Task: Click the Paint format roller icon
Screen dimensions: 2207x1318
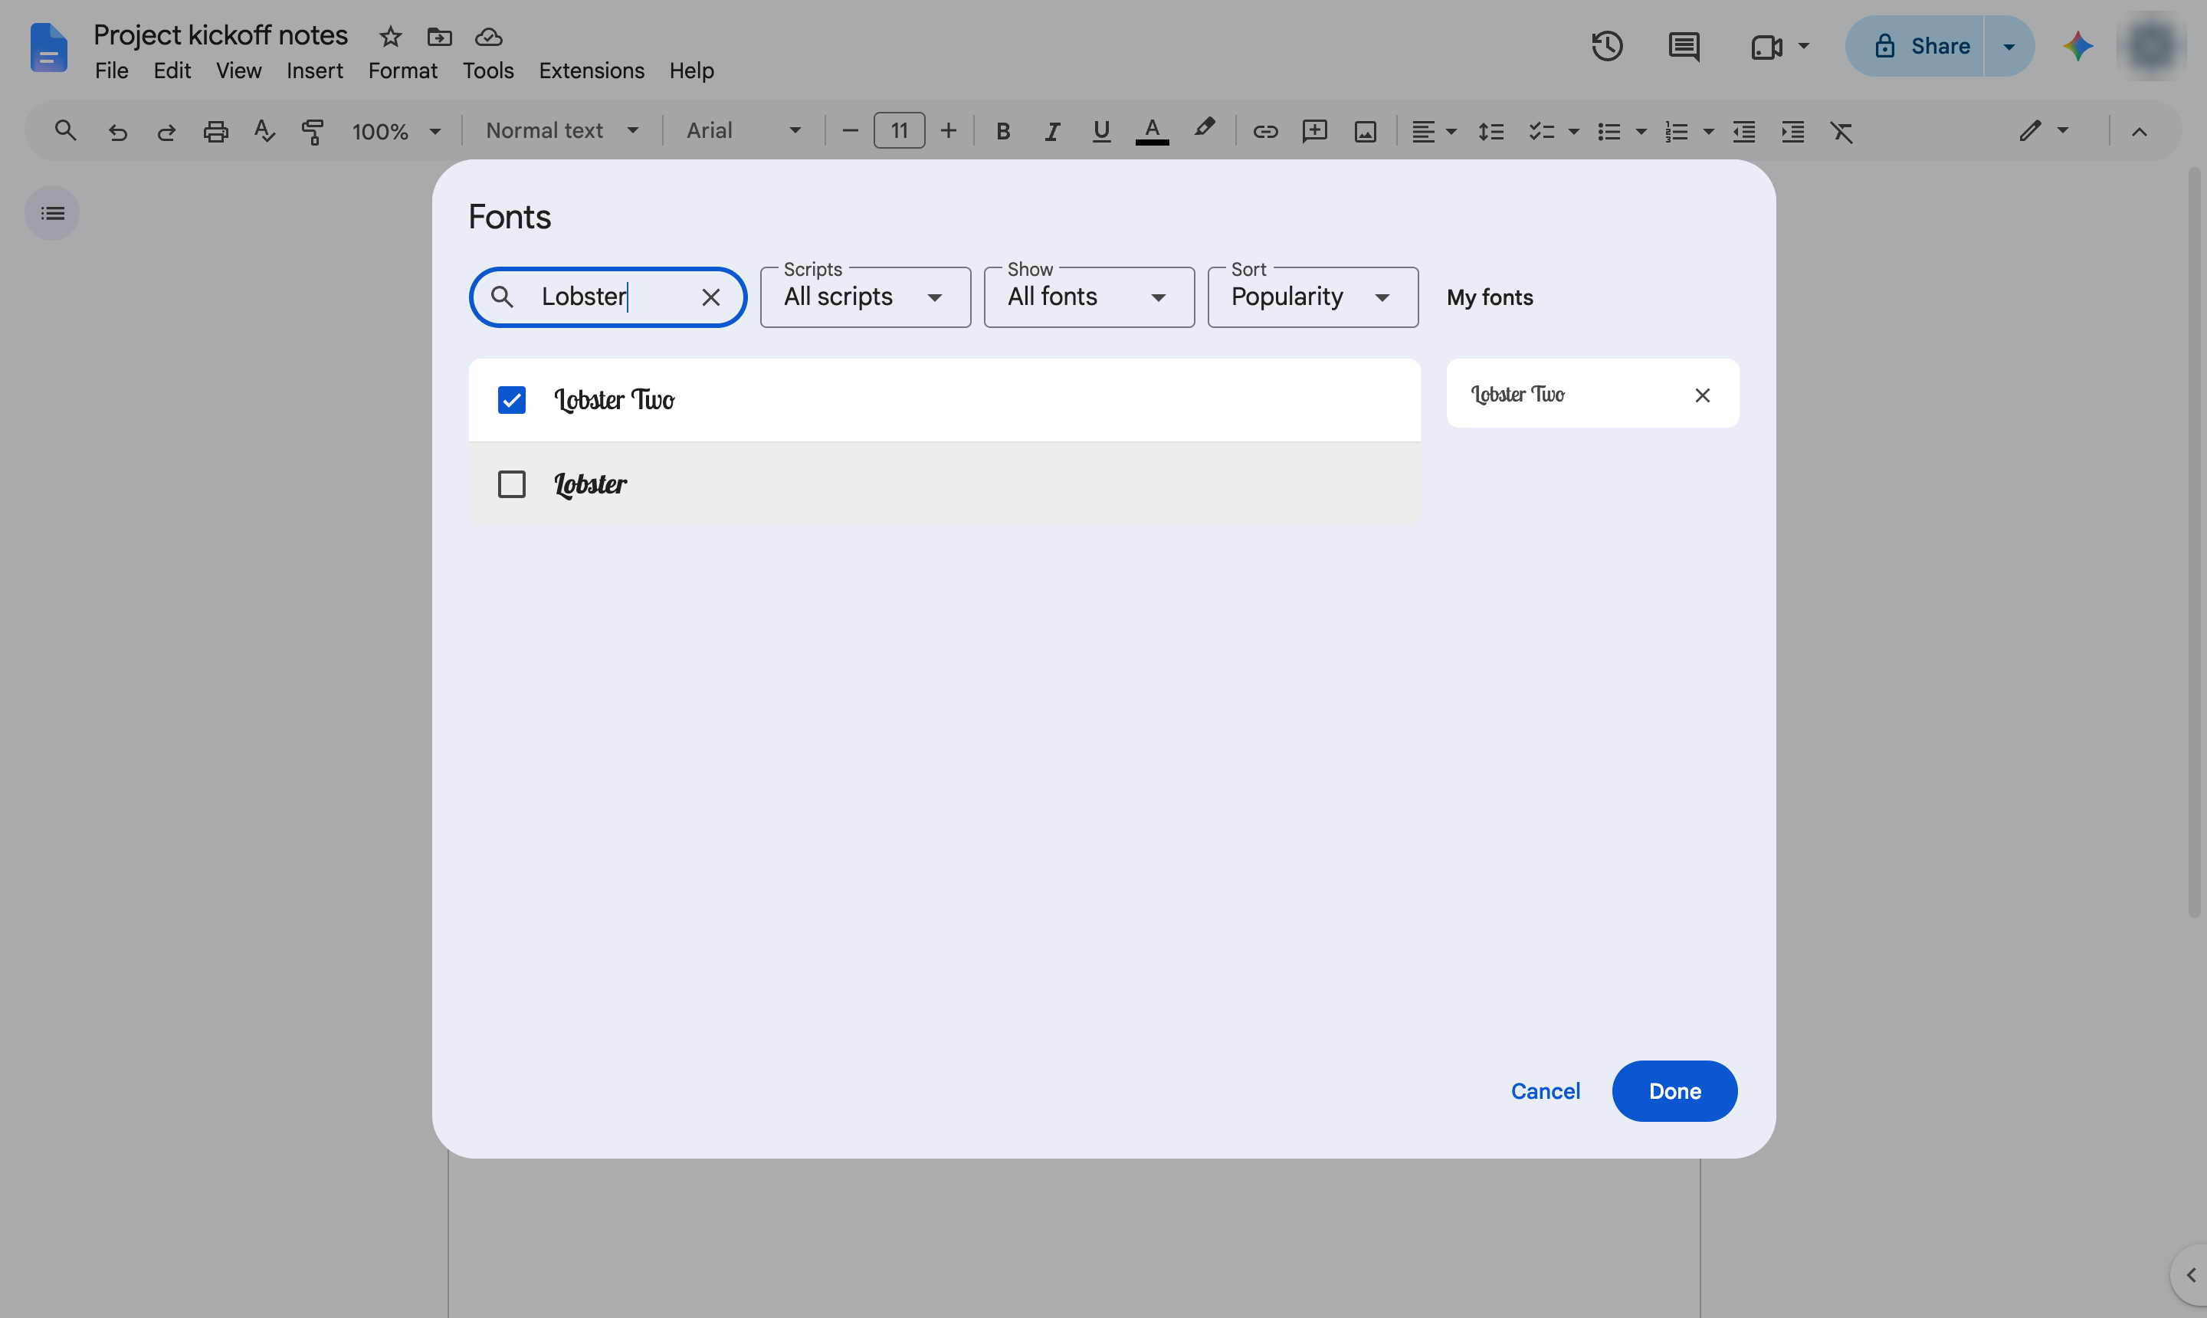Action: (x=313, y=132)
